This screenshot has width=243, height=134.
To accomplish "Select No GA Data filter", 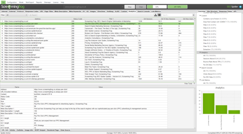I will [x=212, y=65].
